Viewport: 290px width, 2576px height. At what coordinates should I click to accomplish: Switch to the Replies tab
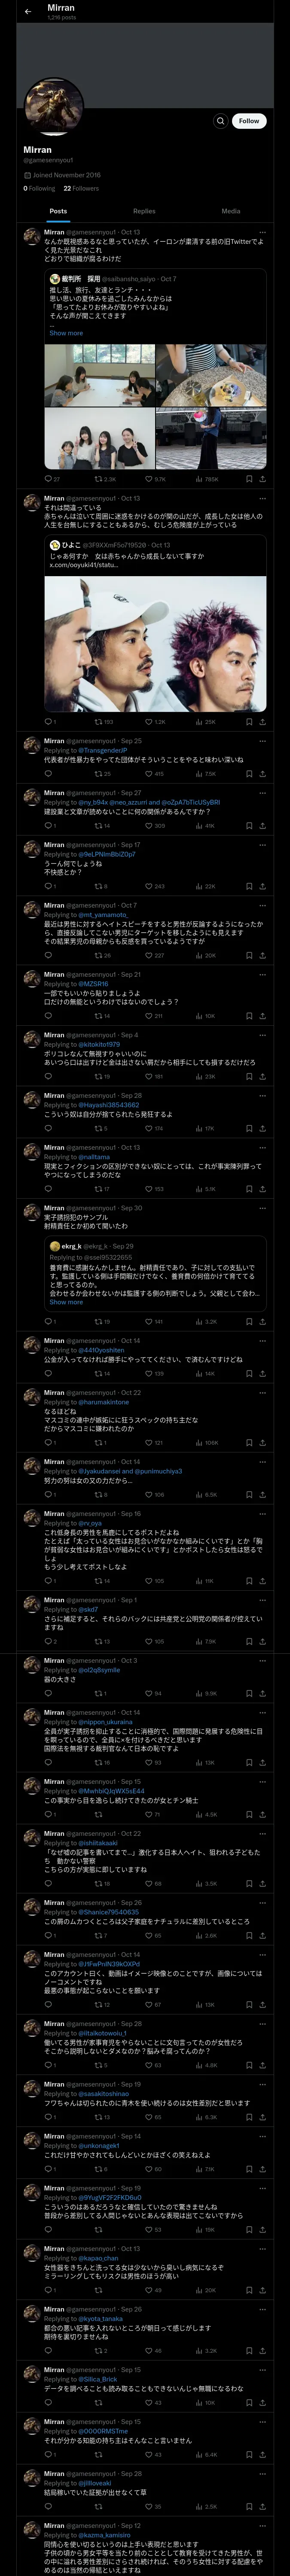click(144, 211)
